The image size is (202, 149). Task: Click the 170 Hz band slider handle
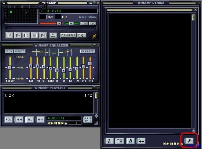tap(37, 66)
